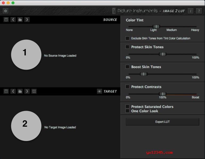Open help with the question mark icon
The image size is (205, 159).
(199, 11)
